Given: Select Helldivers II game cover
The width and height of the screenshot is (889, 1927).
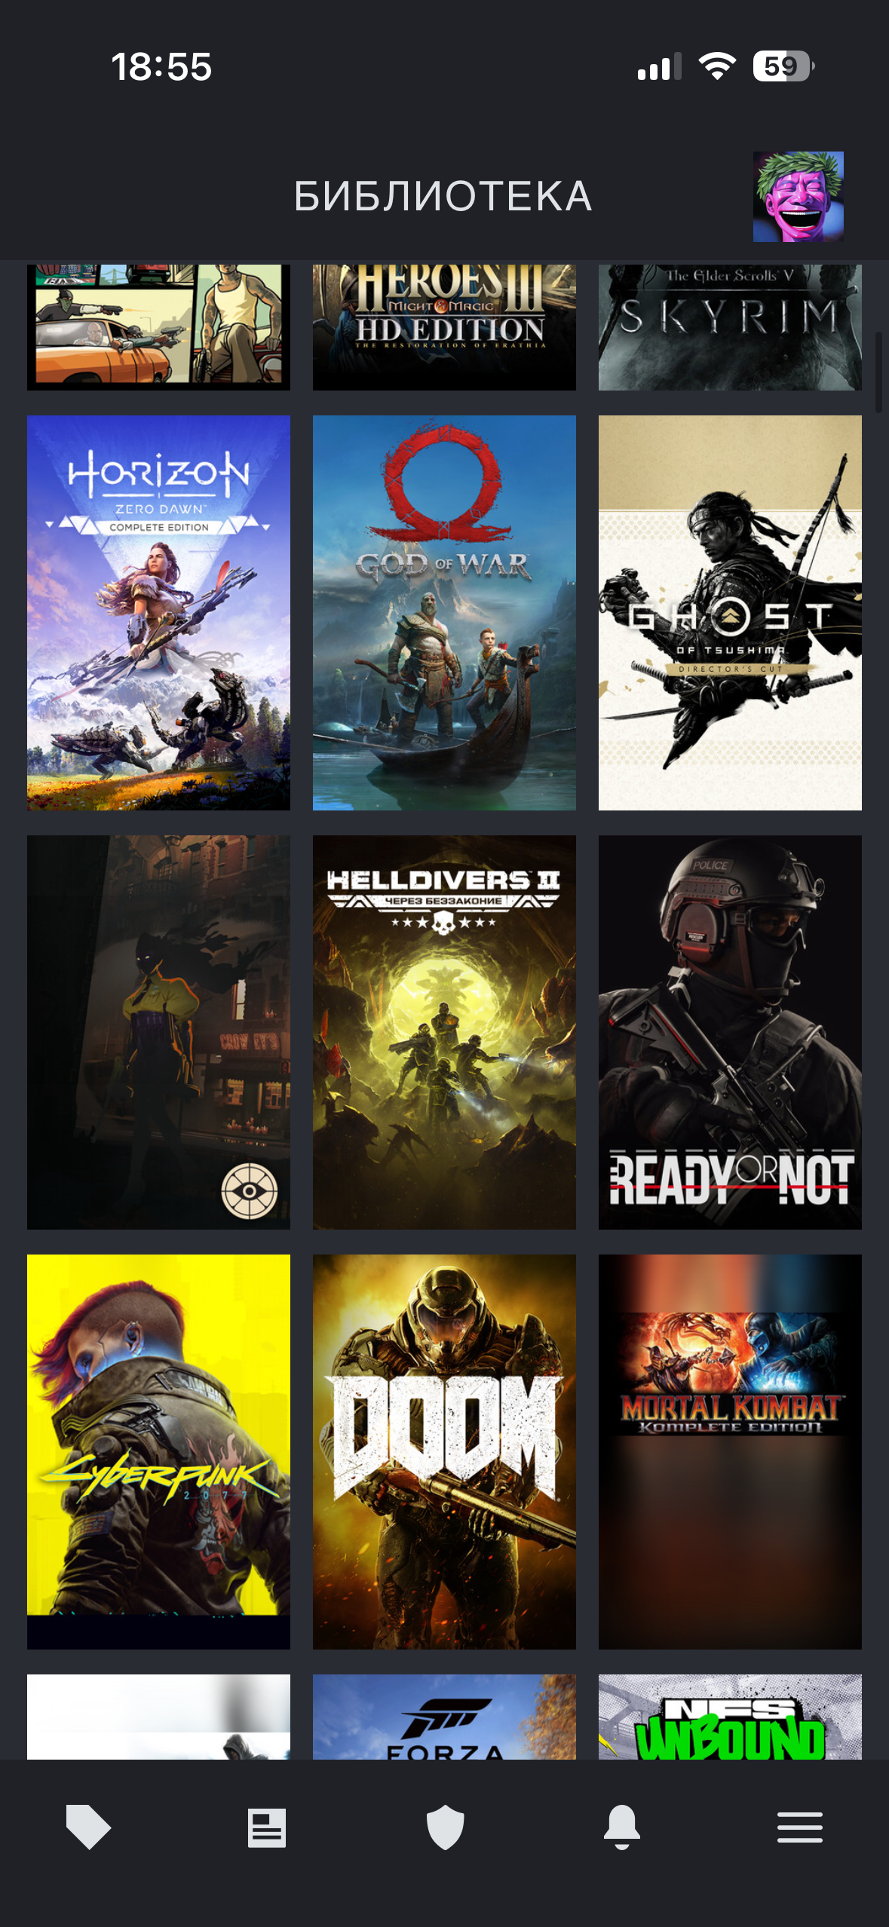Looking at the screenshot, I should coord(444,1032).
